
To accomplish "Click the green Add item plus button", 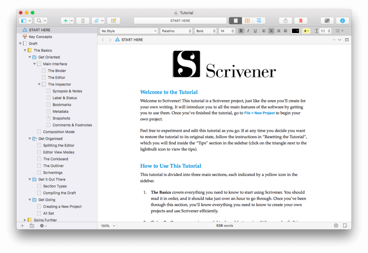I will coord(65,21).
